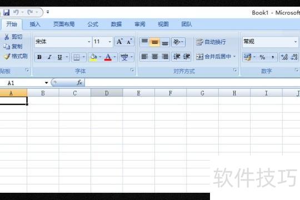Click the Comma Style icon

[272, 57]
